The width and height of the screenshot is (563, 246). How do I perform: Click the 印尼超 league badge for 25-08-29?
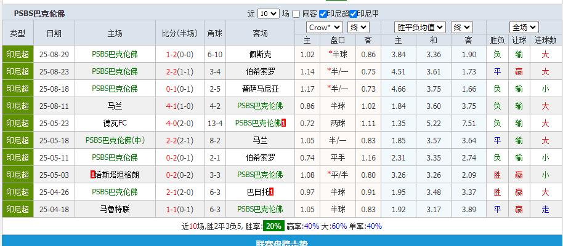click(17, 54)
